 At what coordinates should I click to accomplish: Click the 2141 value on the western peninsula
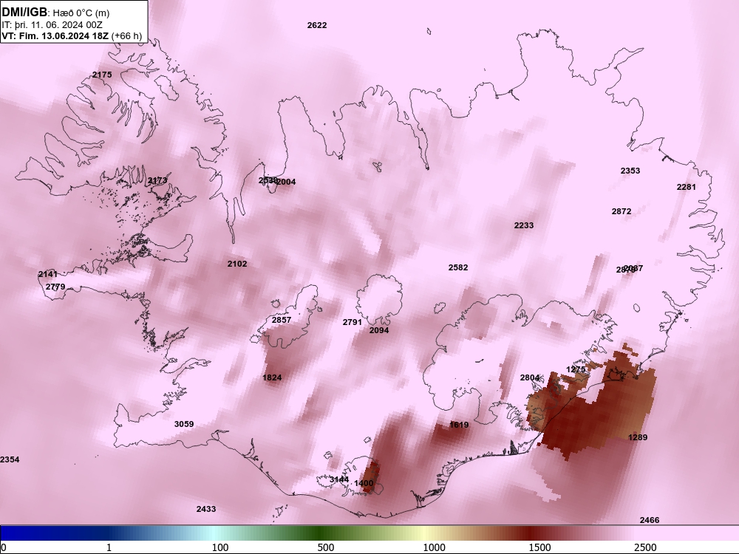point(47,274)
